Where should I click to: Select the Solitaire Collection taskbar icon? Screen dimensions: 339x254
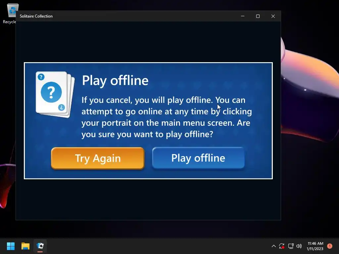(40, 246)
